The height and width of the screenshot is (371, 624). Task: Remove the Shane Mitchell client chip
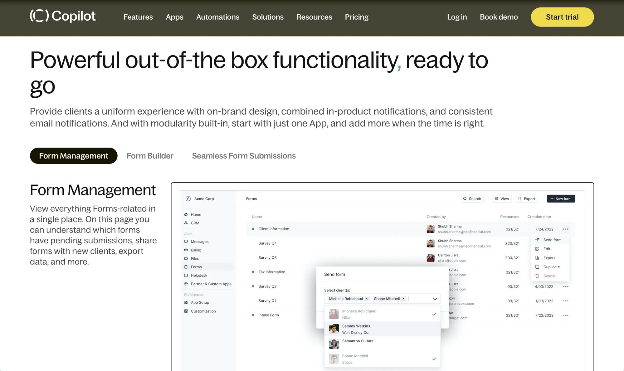coord(403,299)
